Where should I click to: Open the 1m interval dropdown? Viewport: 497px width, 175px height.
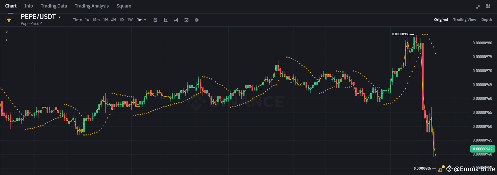pyautogui.click(x=141, y=19)
